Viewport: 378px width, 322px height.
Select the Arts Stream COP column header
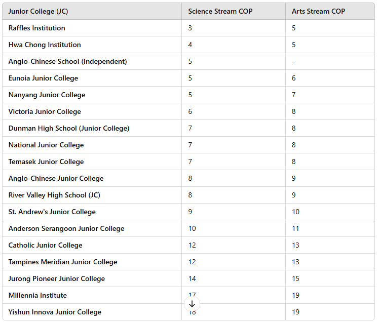318,11
